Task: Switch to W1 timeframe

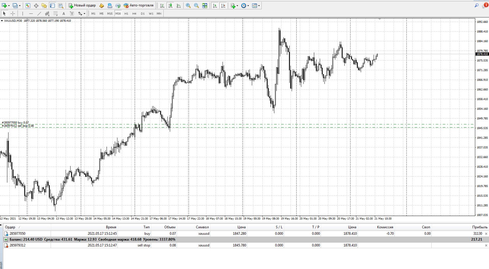Action: tap(151, 13)
